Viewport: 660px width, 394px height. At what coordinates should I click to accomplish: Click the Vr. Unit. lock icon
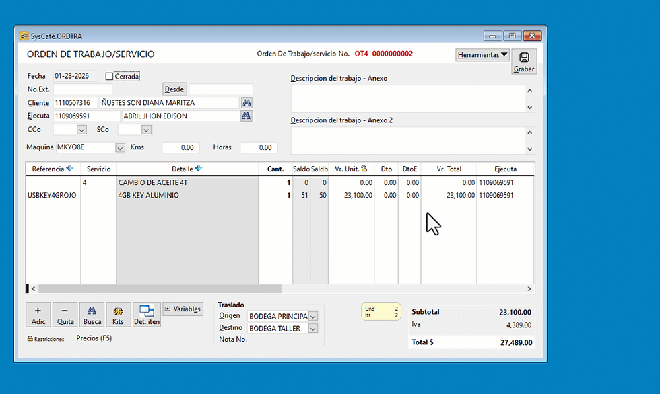(x=364, y=169)
